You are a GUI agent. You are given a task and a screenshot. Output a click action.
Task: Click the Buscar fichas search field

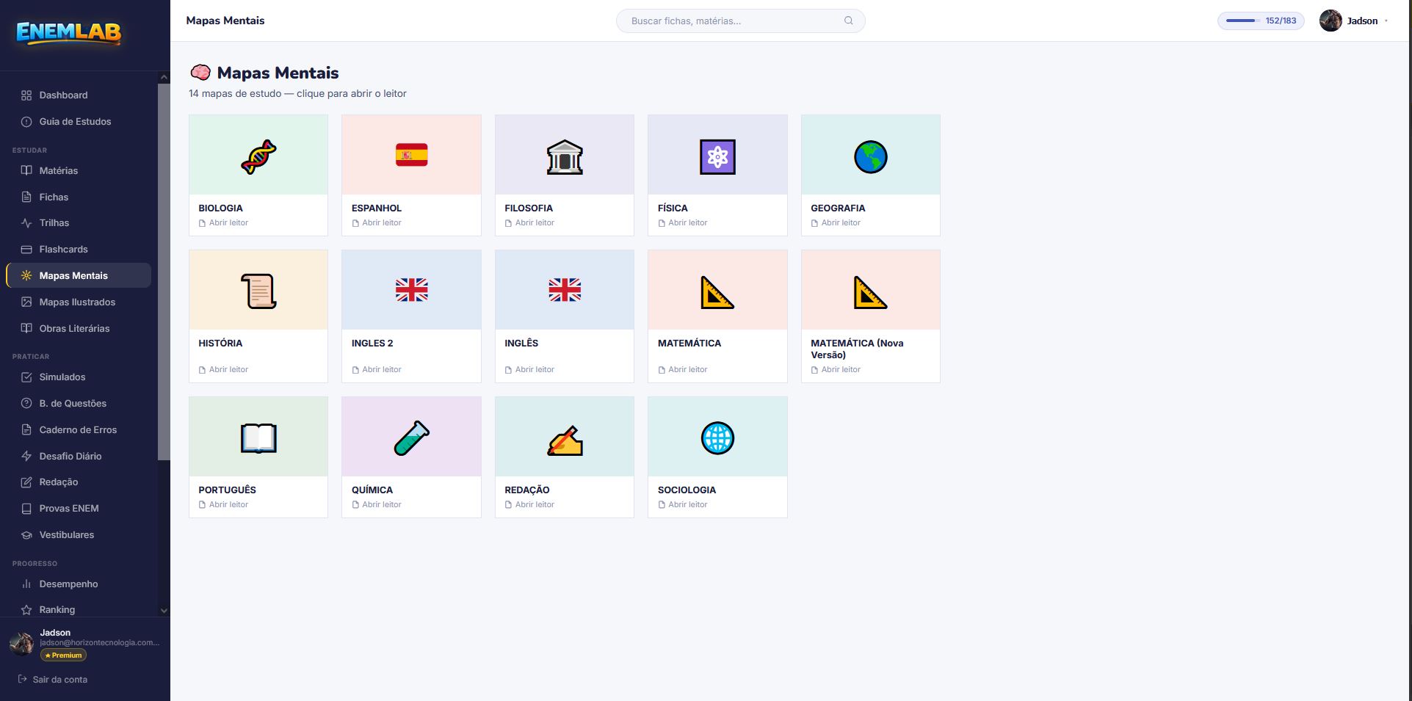coord(740,21)
